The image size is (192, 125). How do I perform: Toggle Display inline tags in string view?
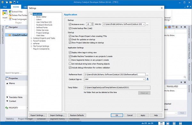70,52
